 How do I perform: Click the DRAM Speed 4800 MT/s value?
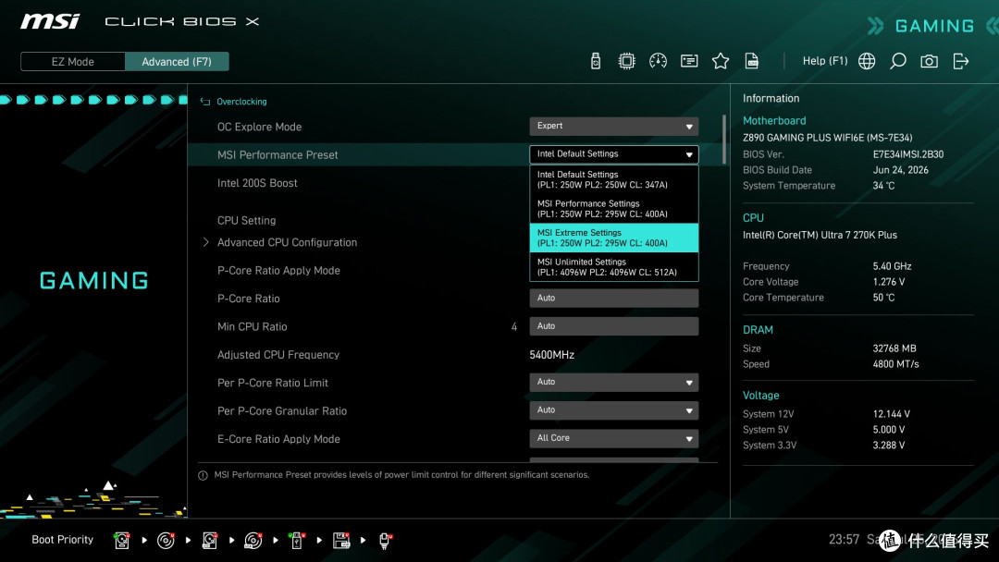click(895, 364)
